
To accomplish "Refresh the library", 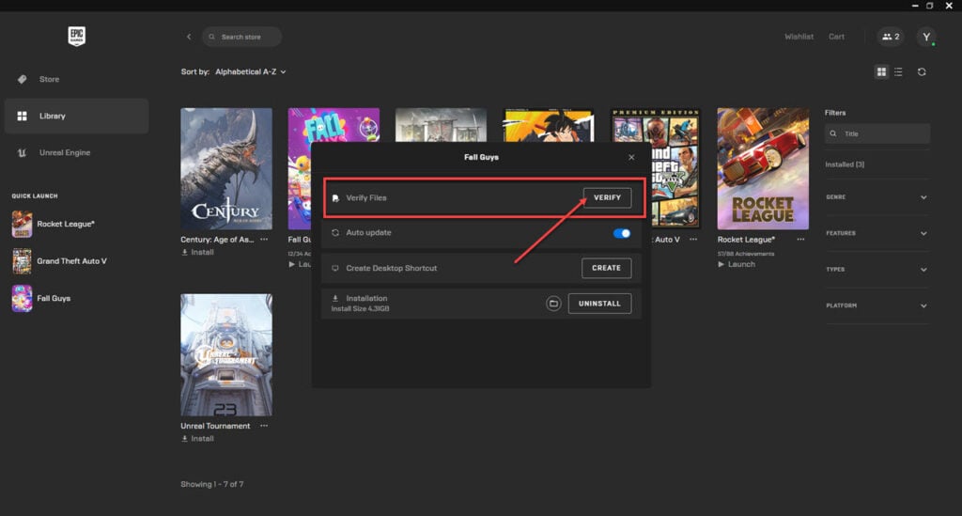I will coord(922,71).
